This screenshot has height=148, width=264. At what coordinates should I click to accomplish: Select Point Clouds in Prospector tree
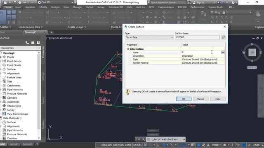click(14, 65)
